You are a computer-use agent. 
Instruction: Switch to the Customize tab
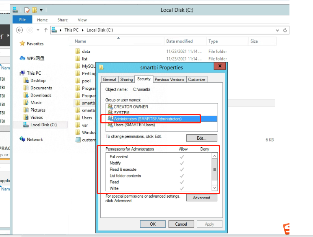pos(196,80)
